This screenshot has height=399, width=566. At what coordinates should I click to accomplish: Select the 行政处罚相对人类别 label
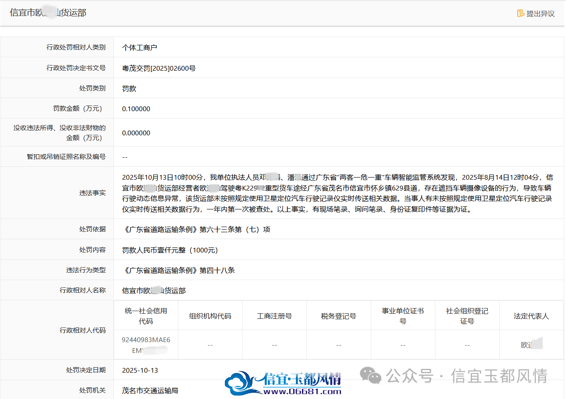click(76, 47)
